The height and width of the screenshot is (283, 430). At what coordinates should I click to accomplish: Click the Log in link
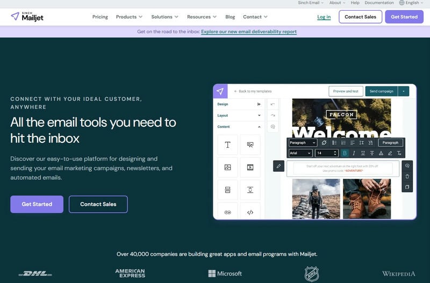[324, 17]
